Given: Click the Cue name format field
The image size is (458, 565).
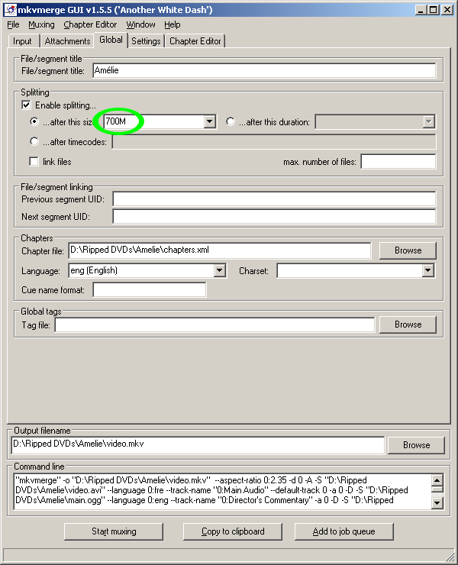Looking at the screenshot, I should click(150, 289).
